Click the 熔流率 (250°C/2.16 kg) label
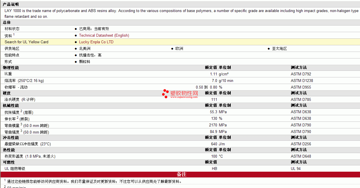This screenshot has width=360, height=188. pyautogui.click(x=24, y=81)
